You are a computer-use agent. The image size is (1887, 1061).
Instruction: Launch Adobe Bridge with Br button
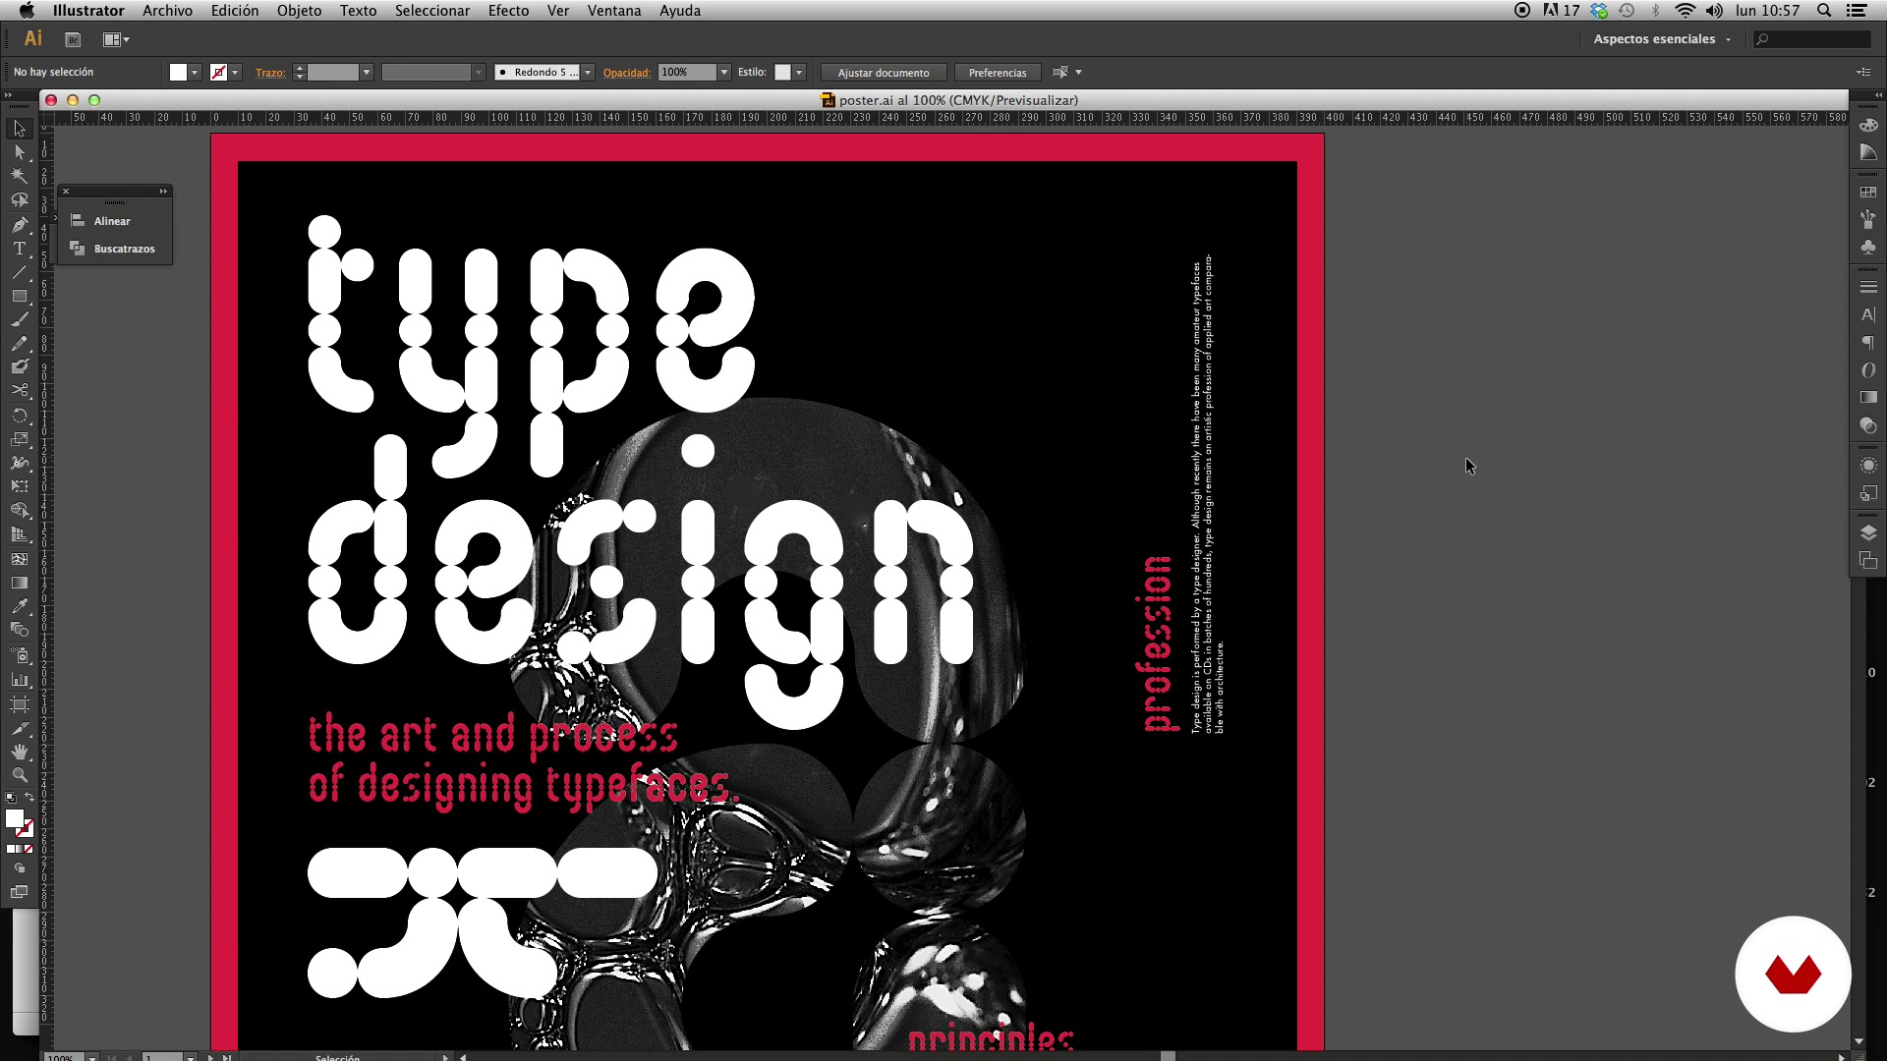pyautogui.click(x=73, y=39)
